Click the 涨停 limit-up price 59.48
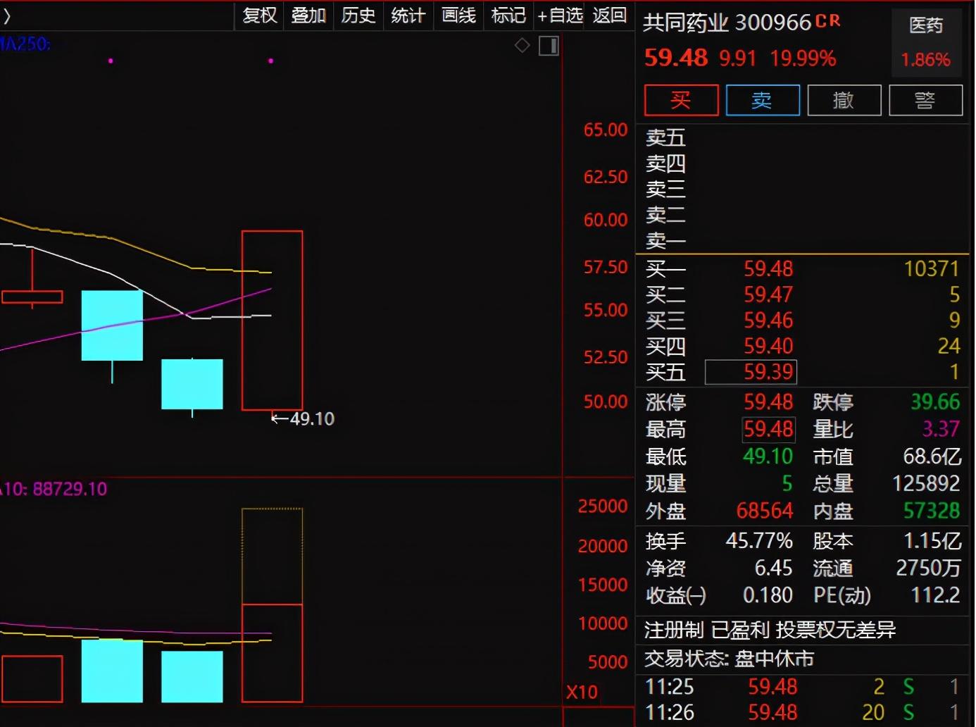976x727 pixels. click(768, 402)
